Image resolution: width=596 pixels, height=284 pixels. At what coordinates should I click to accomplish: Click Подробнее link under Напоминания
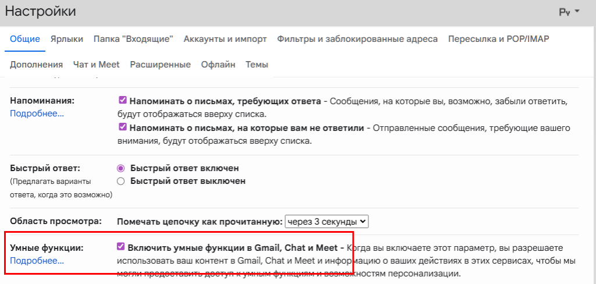37,113
